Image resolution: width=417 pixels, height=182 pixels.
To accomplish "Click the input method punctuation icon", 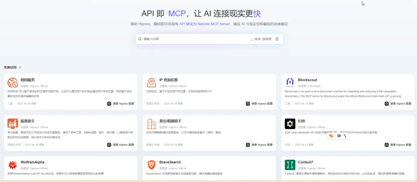I will point(345,136).
